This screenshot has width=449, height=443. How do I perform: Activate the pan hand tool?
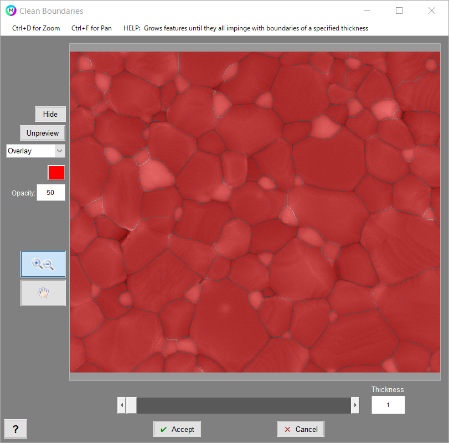pyautogui.click(x=43, y=293)
